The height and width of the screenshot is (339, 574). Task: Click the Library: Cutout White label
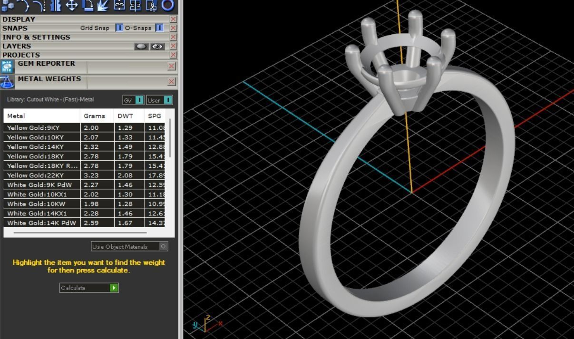[x=50, y=100]
